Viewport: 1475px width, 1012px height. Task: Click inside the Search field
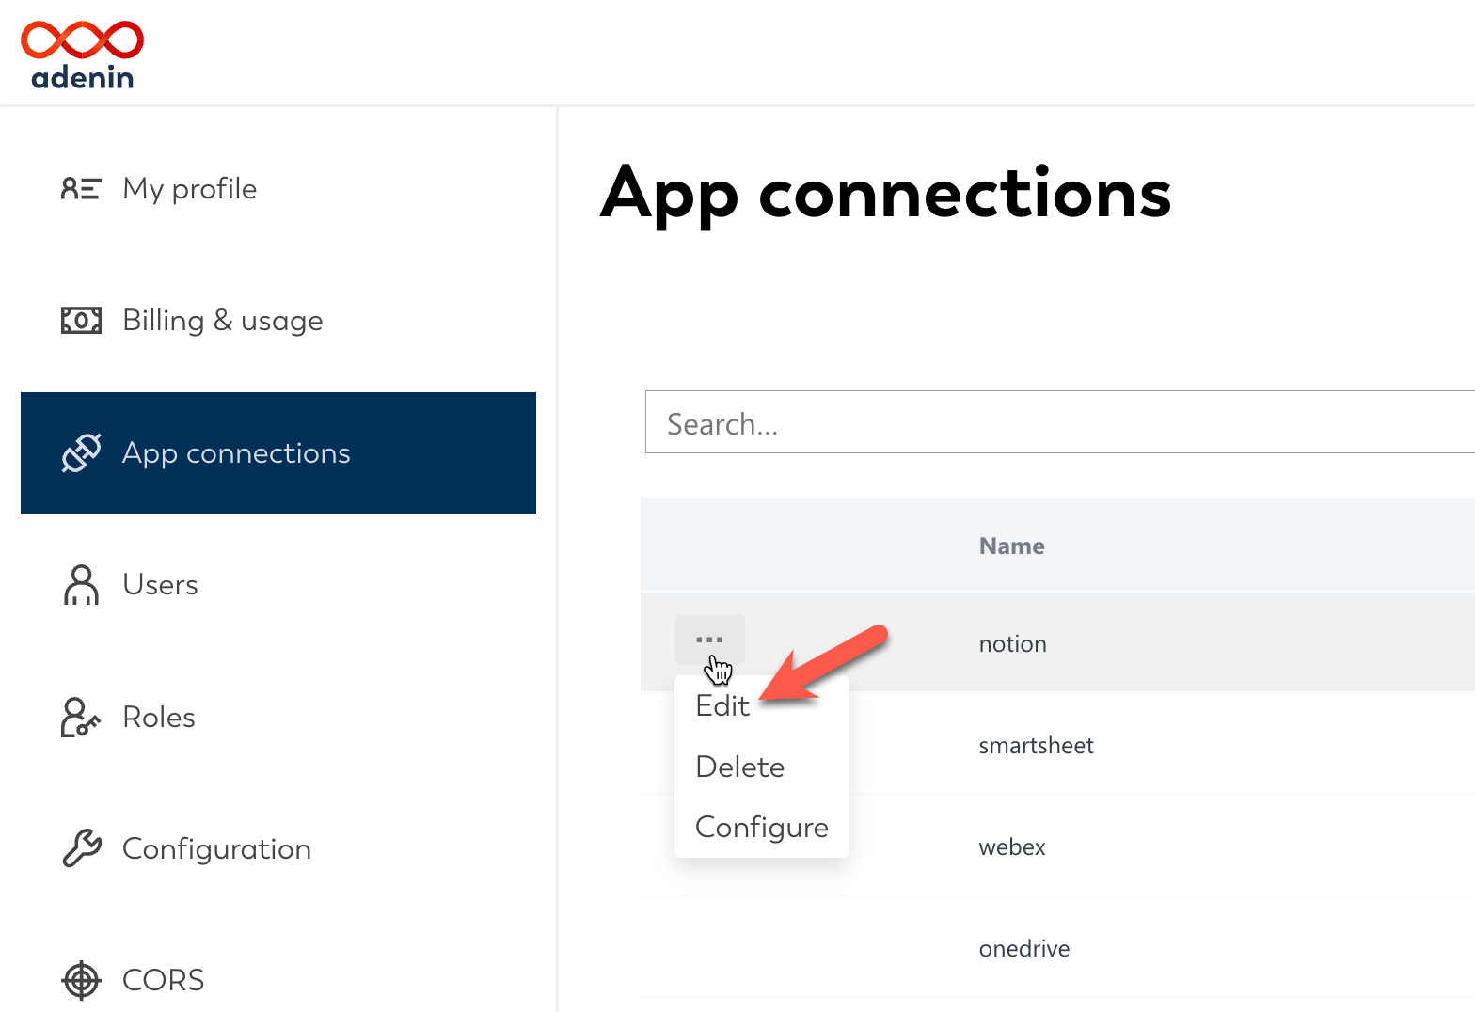(x=941, y=422)
